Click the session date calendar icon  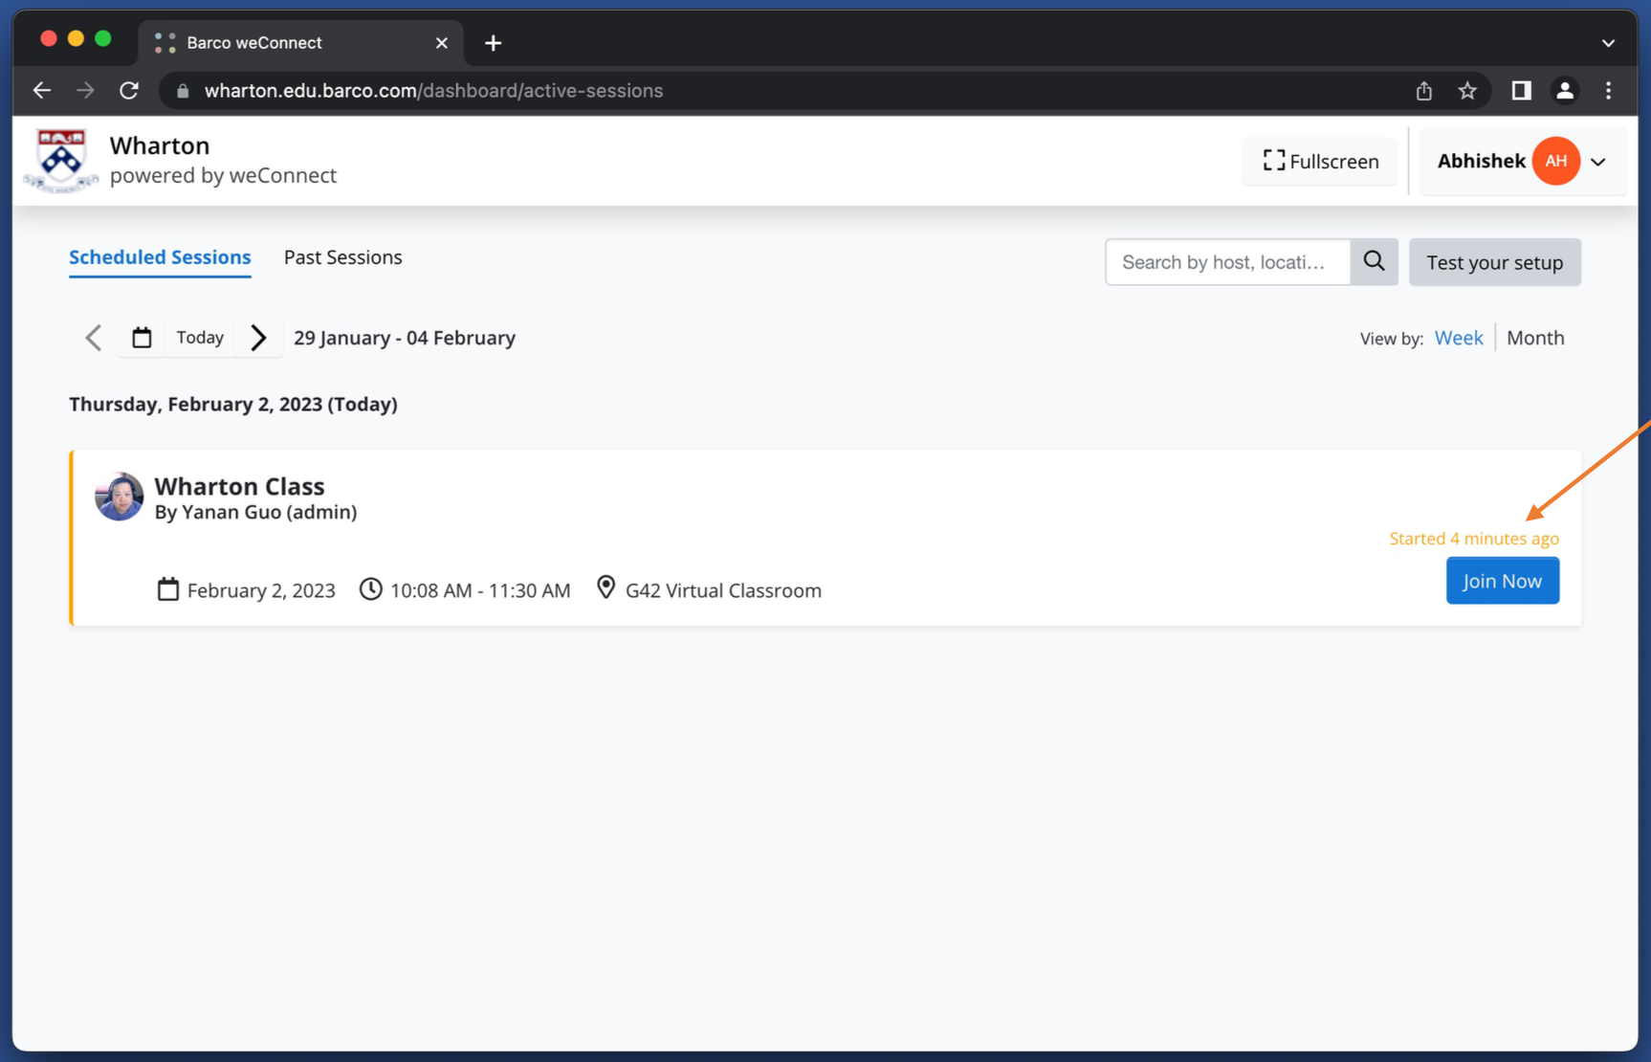[x=168, y=588]
